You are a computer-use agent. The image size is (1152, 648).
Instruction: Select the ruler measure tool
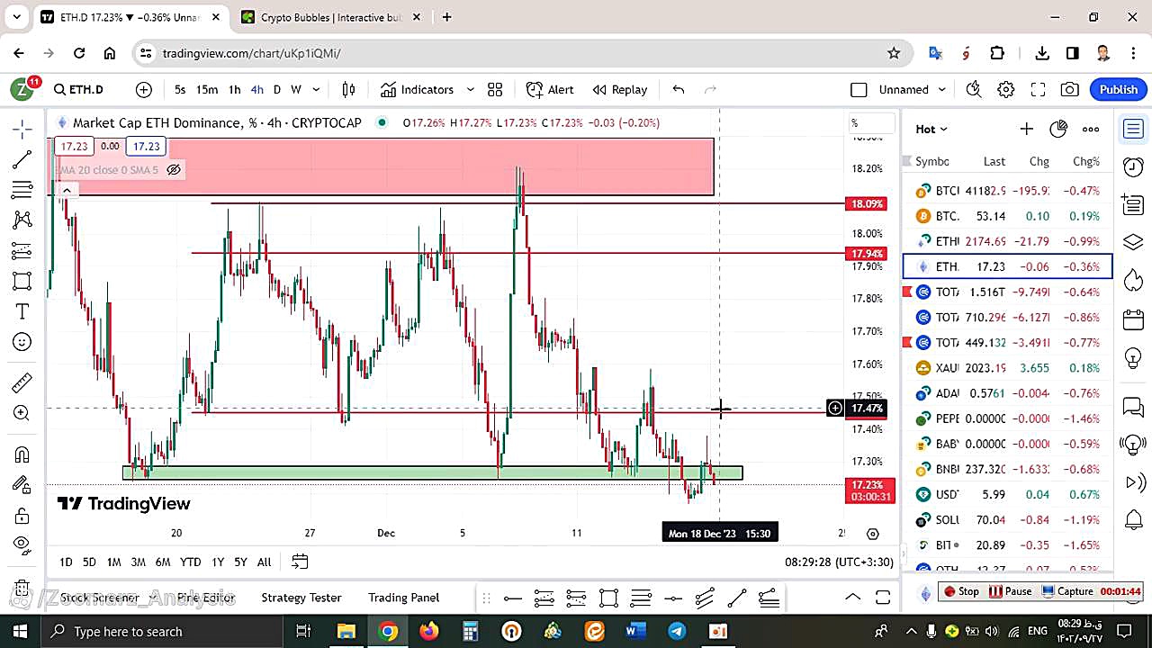[22, 382]
